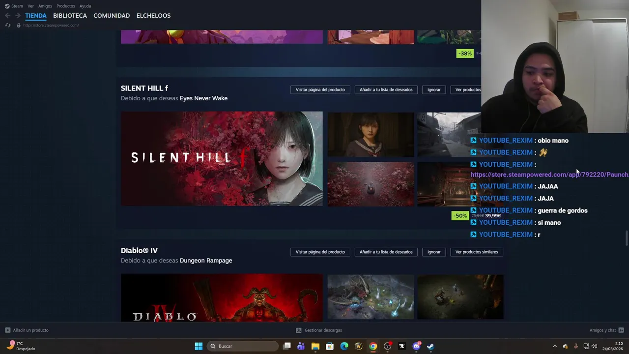
Task: Open the ELCHELOOS profile tab
Action: pos(153,16)
